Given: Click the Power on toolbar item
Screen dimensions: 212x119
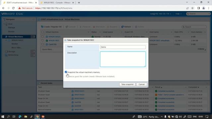Looking at the screenshot, I should (85, 27).
